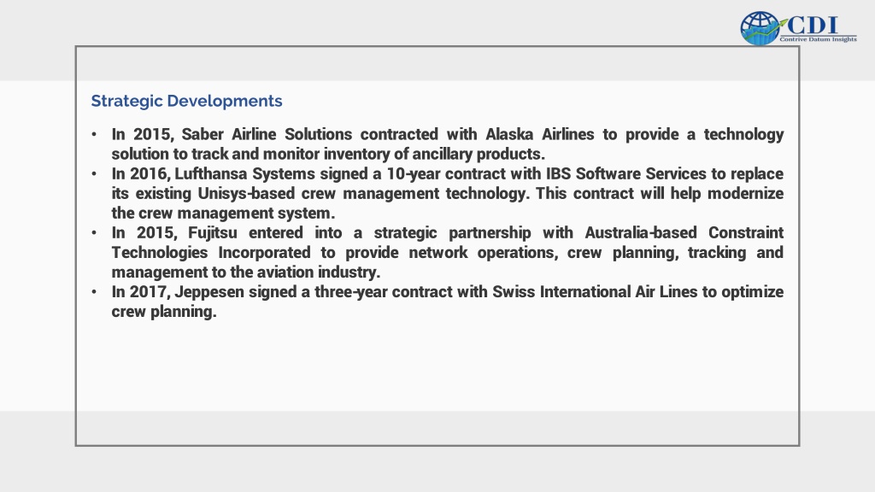This screenshot has height=492, width=875.
Task: Select the Strategic Developments heading
Action: click(186, 101)
